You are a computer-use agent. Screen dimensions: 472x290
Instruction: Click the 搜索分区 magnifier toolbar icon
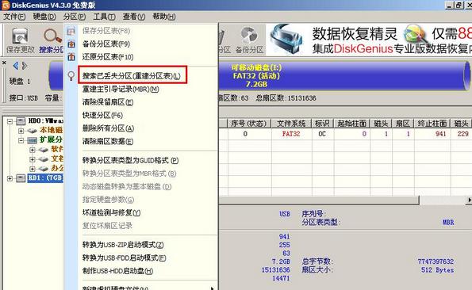52,40
